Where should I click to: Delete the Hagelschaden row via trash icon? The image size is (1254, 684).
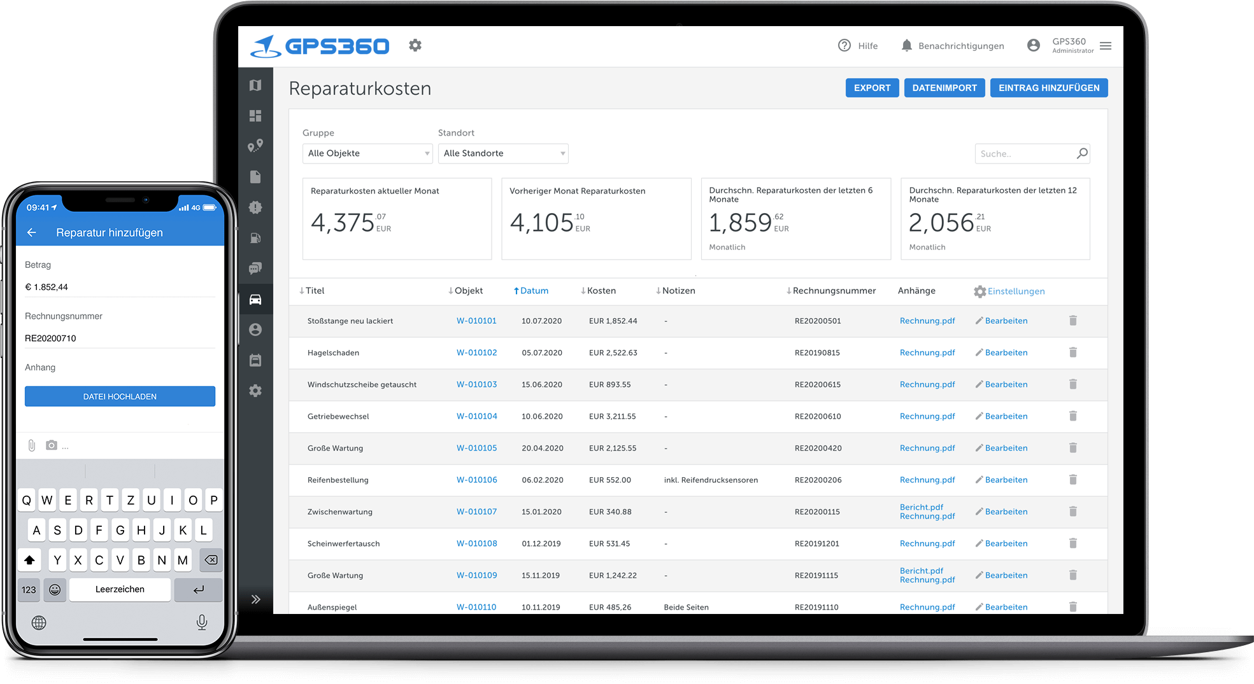[1073, 352]
